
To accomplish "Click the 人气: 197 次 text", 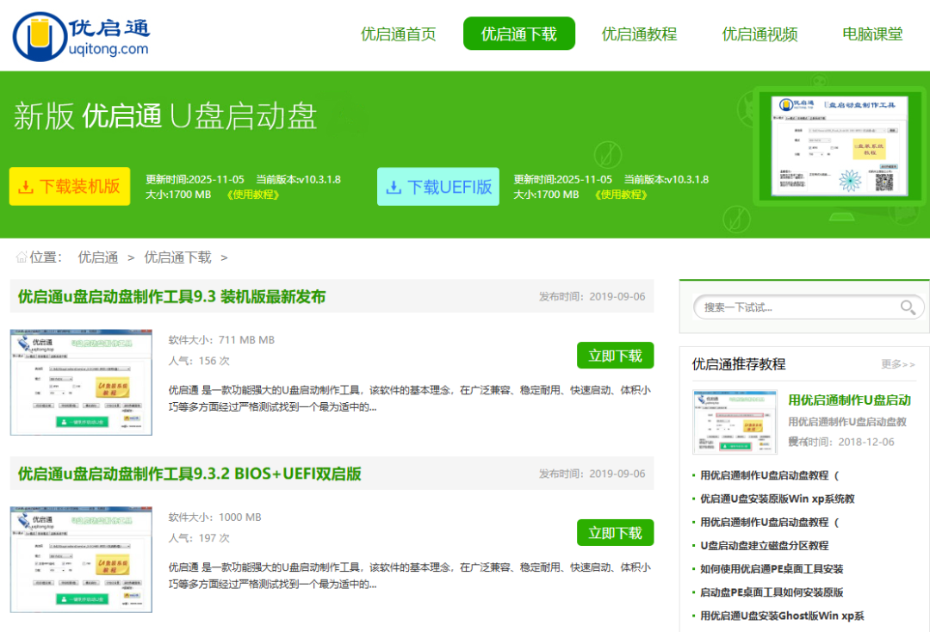I will (199, 538).
